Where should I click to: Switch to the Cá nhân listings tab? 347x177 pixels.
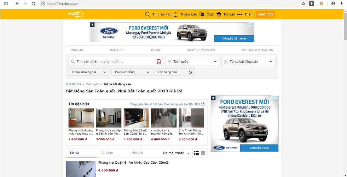(107, 153)
